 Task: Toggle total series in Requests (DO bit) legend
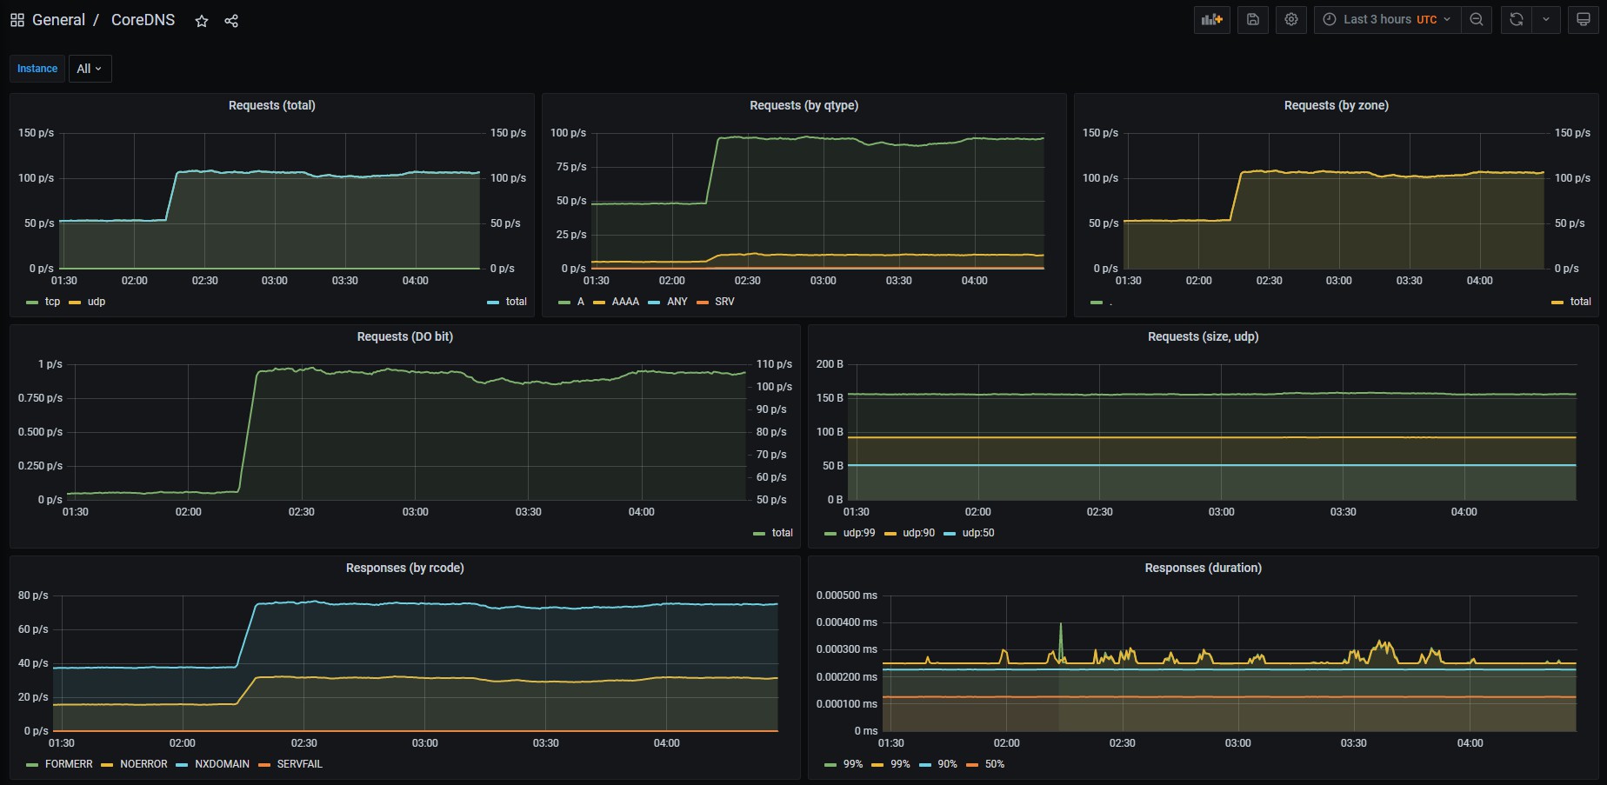[x=782, y=533]
